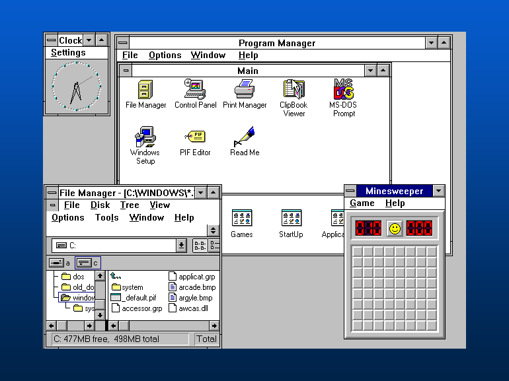Image resolution: width=509 pixels, height=381 pixels.
Task: Select the StartUp program group icon
Action: [291, 224]
